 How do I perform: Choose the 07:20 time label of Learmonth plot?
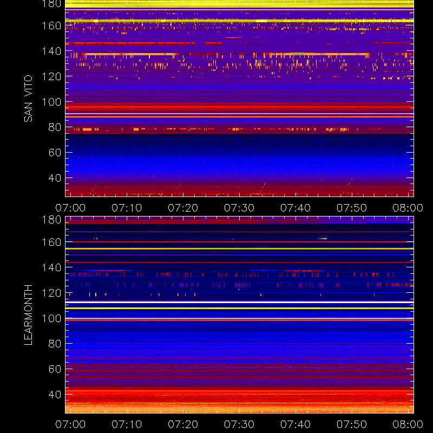(183, 424)
